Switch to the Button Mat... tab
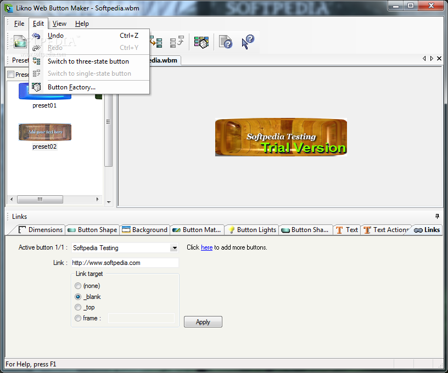The width and height of the screenshot is (448, 373). coord(197,230)
